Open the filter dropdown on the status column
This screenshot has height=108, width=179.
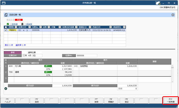pos(16,27)
